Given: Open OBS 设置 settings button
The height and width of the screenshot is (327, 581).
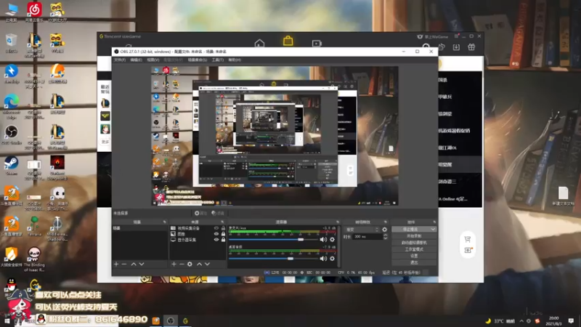Looking at the screenshot, I should tap(414, 256).
